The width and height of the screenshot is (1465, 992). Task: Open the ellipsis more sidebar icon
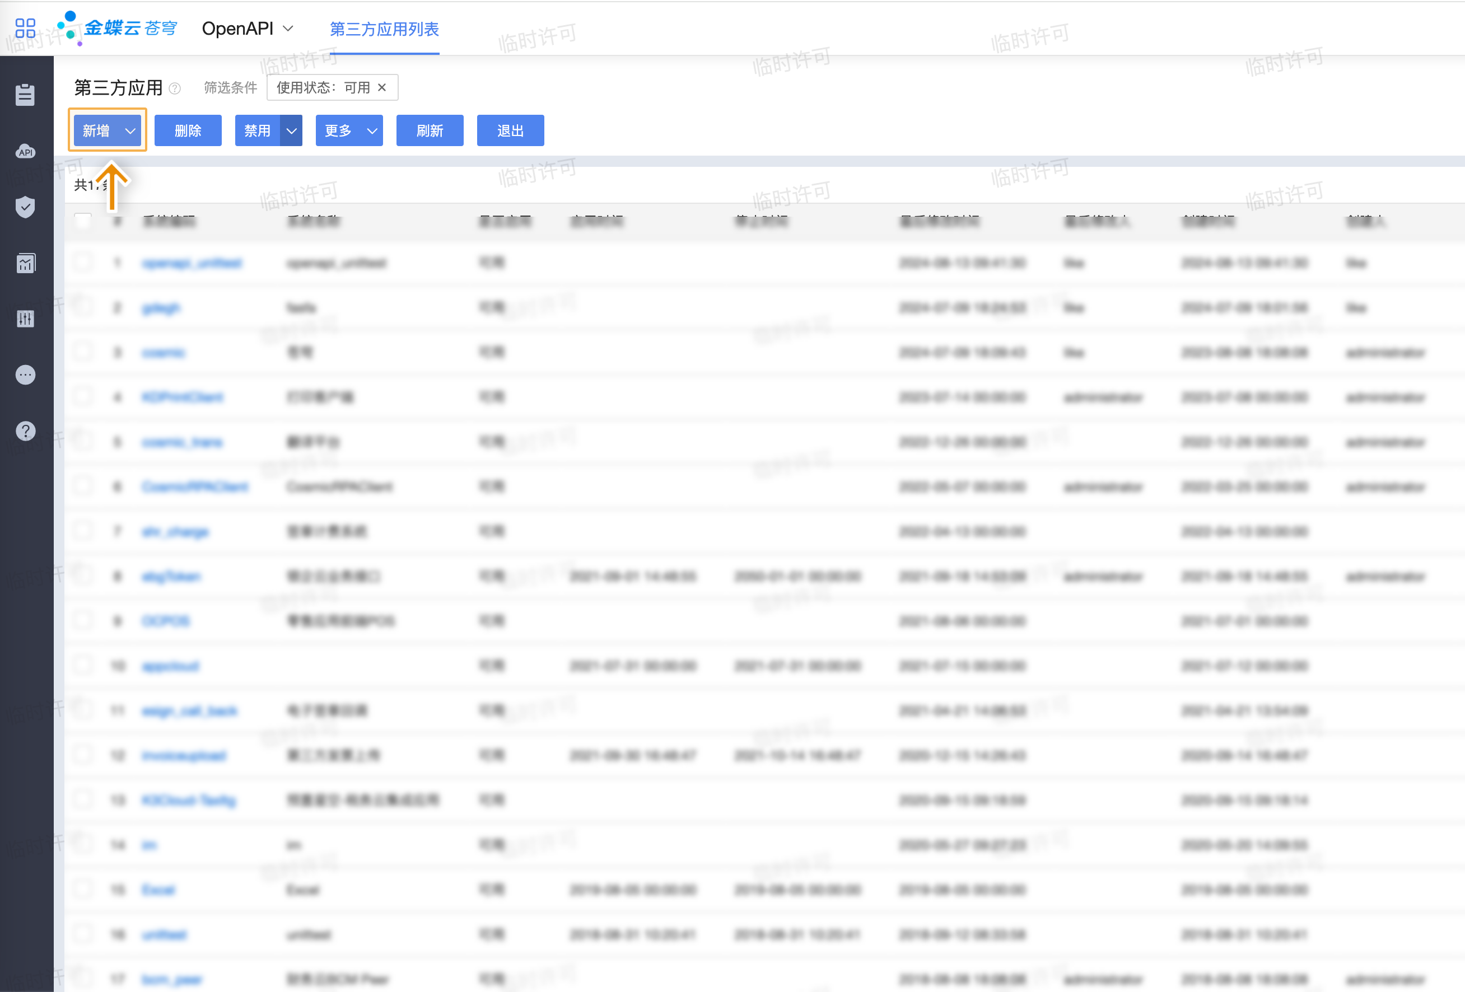pyautogui.click(x=25, y=375)
